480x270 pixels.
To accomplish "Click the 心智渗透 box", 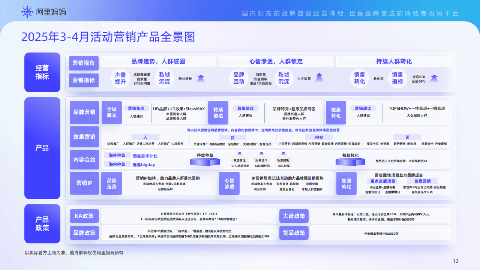I will click(x=229, y=183).
